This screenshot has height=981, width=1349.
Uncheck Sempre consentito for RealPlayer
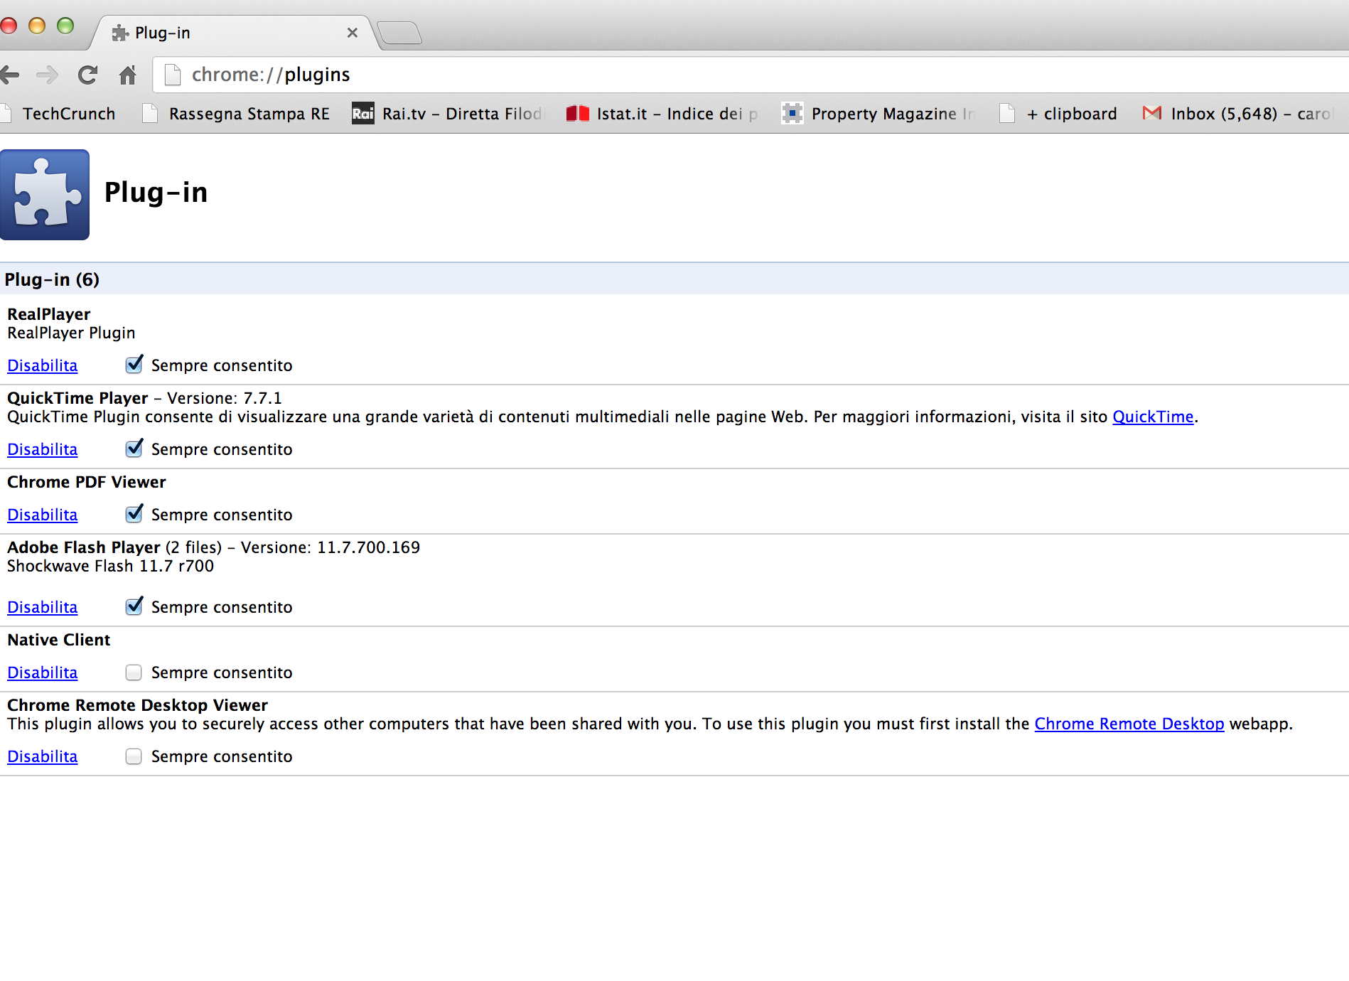tap(134, 365)
